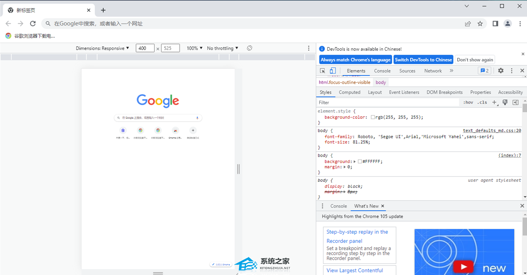Image resolution: width=527 pixels, height=275 pixels.
Task: Expand the No throttling dropdown
Action: coord(223,48)
